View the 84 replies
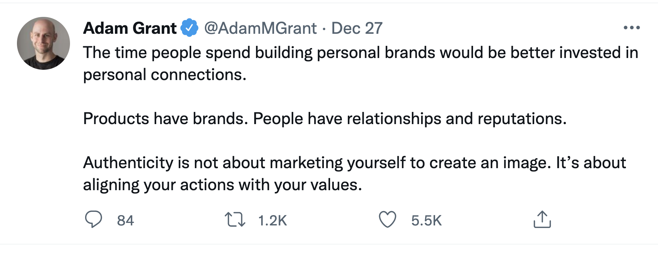The height and width of the screenshot is (257, 658). click(x=125, y=220)
